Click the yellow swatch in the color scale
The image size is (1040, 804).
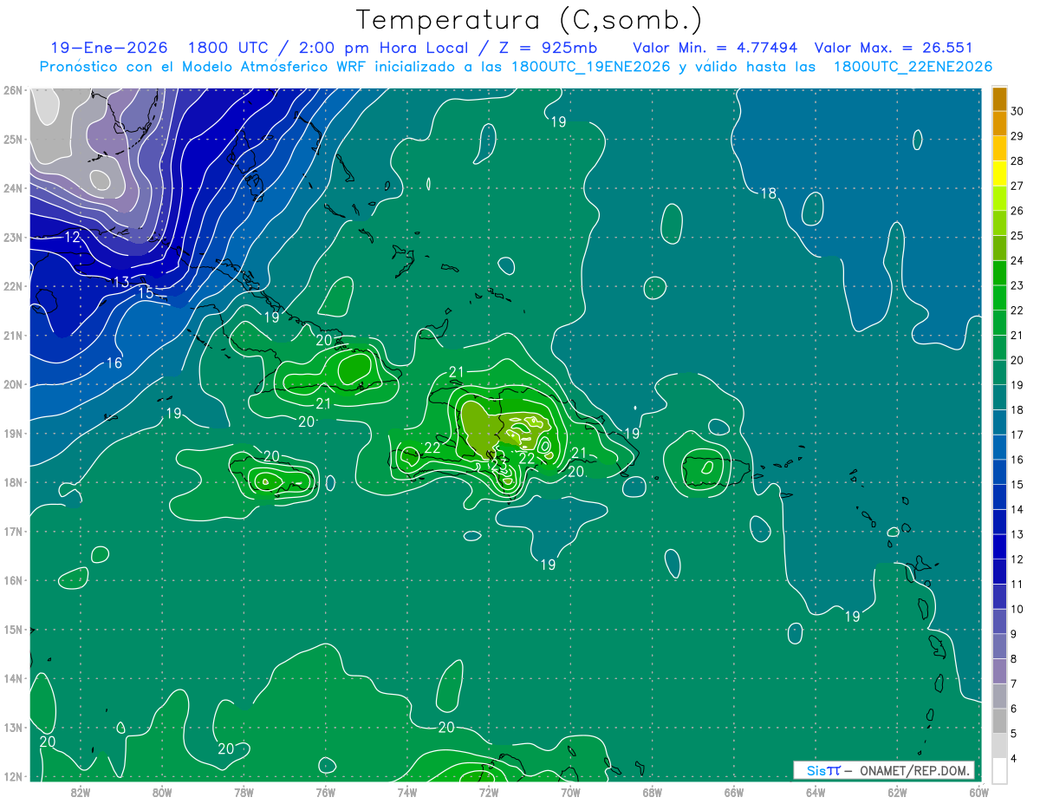(999, 173)
